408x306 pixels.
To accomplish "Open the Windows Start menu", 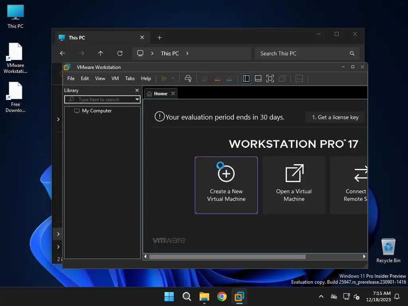I will point(169,296).
